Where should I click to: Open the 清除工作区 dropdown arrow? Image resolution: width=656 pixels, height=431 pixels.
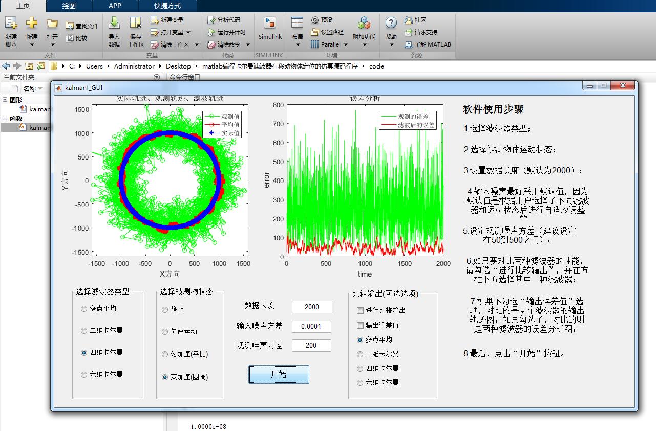tap(196, 44)
